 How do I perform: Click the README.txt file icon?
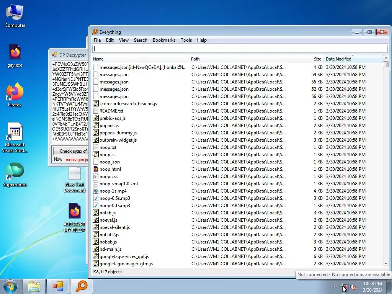pos(95,111)
